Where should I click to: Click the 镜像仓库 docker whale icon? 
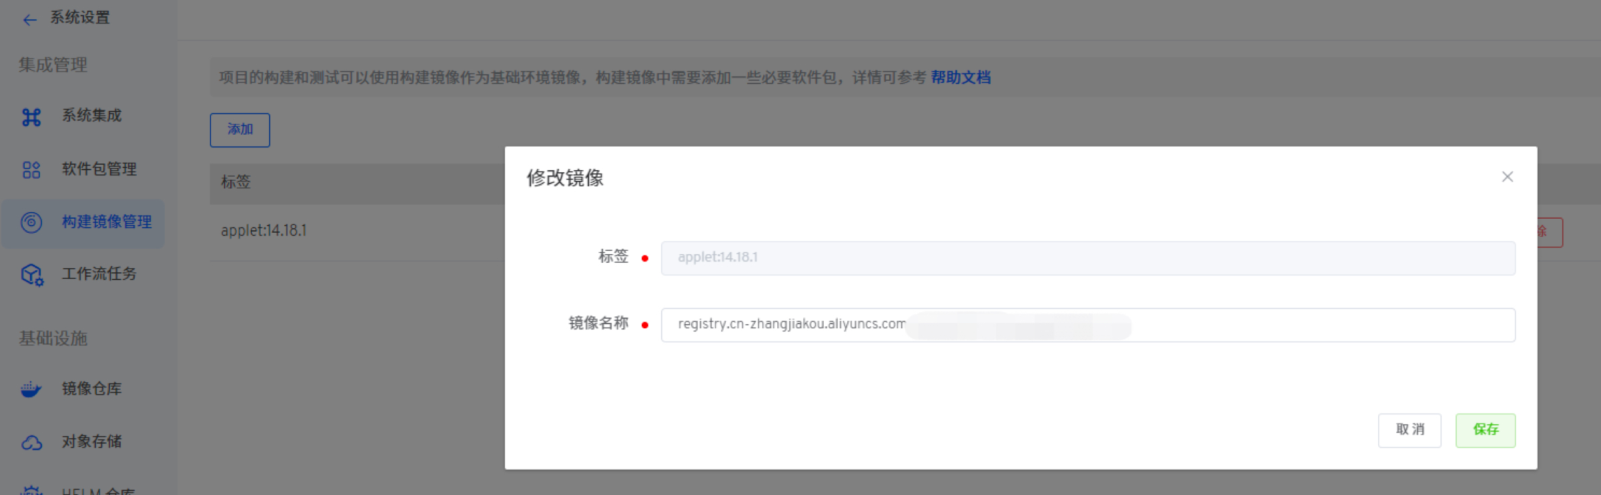pos(31,389)
